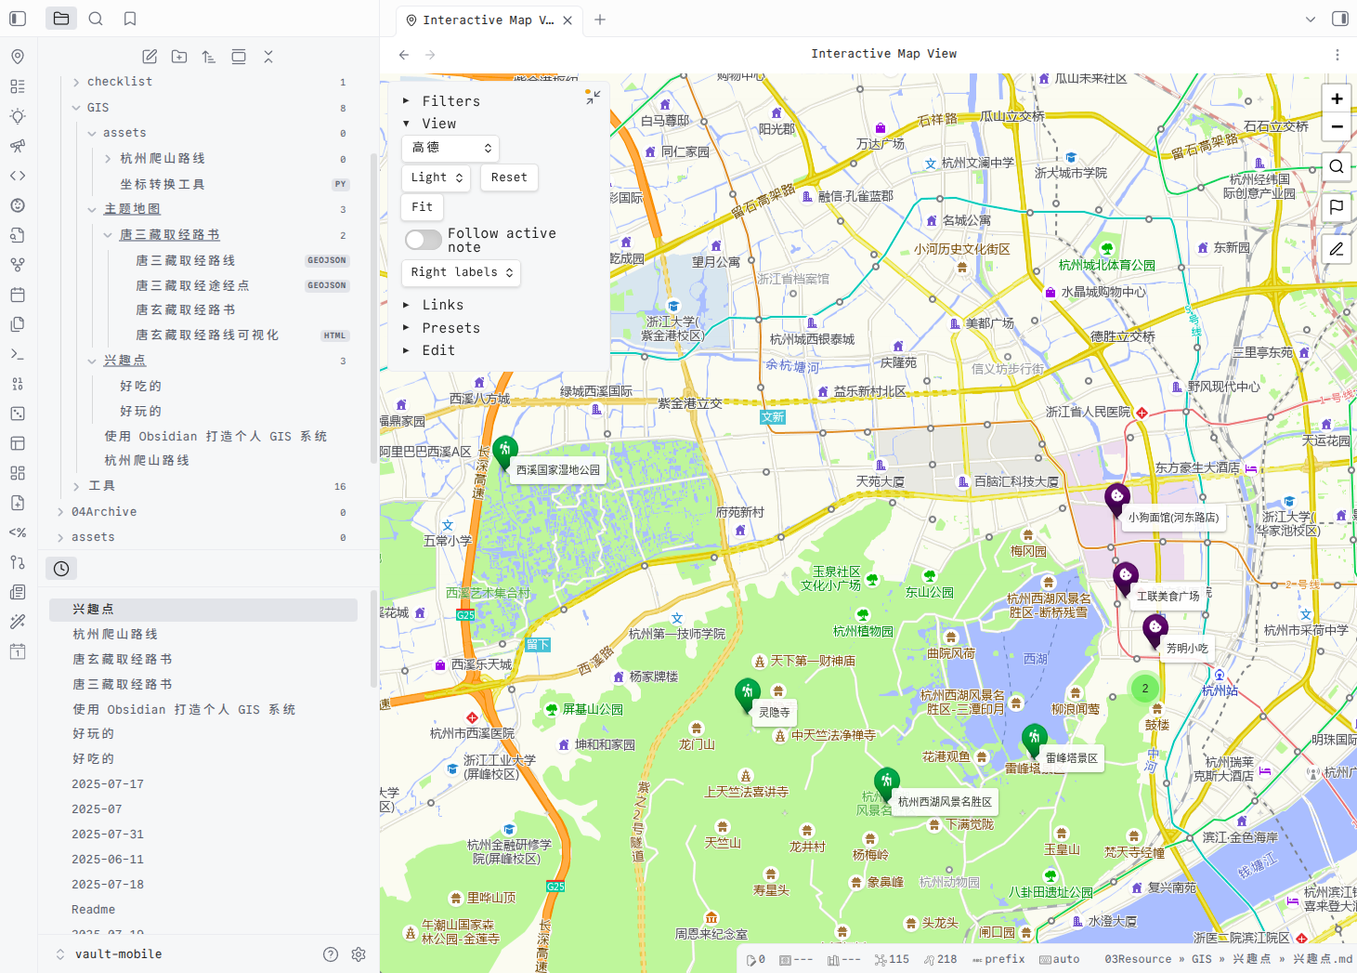
Task: Open the Right labels dropdown
Action: coord(462,272)
